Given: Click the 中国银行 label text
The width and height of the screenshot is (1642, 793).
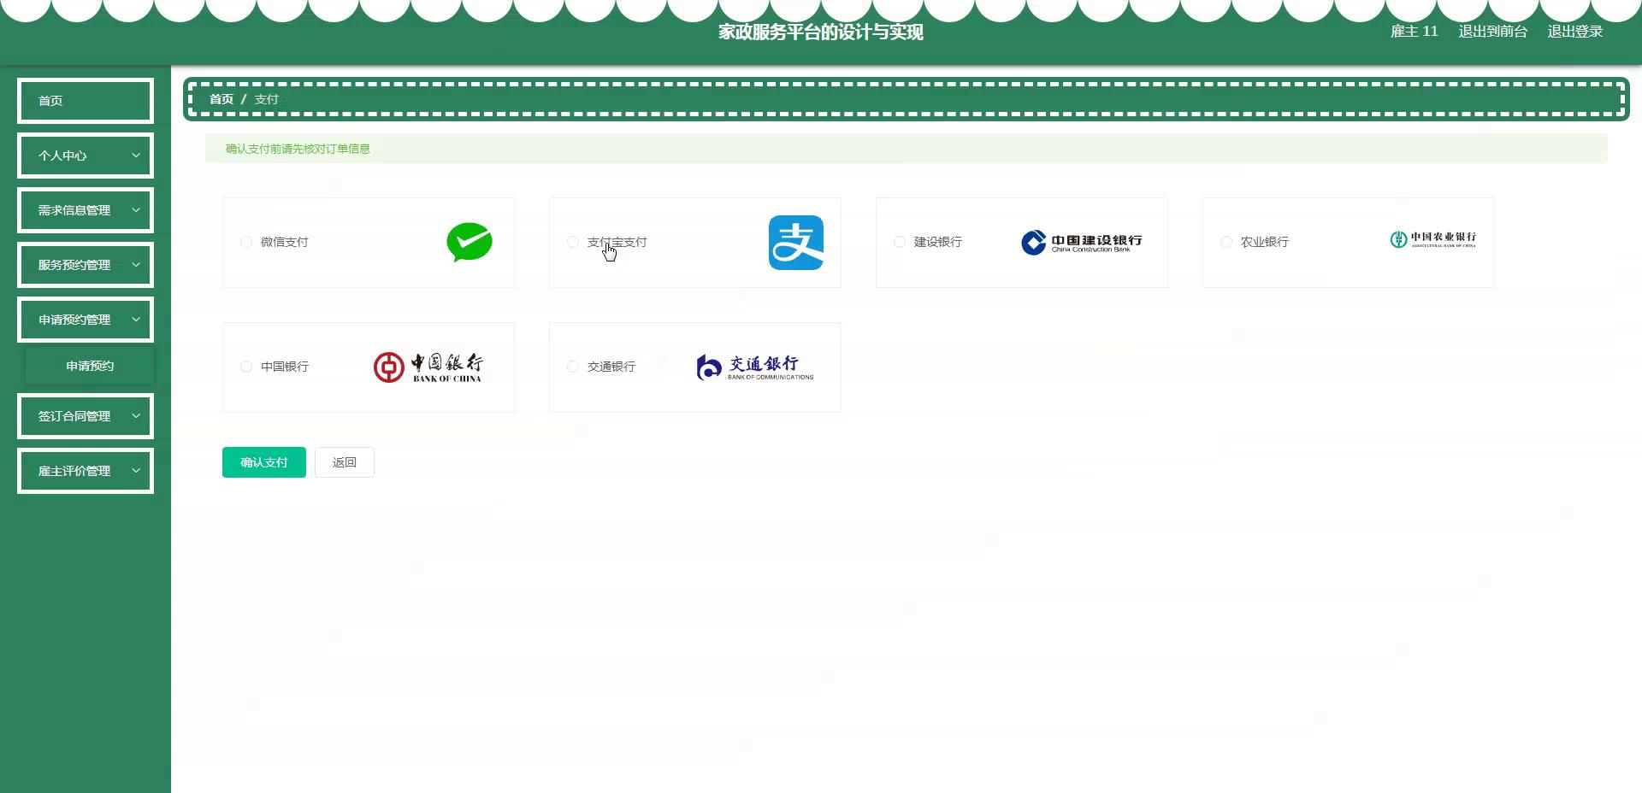Looking at the screenshot, I should tap(285, 367).
